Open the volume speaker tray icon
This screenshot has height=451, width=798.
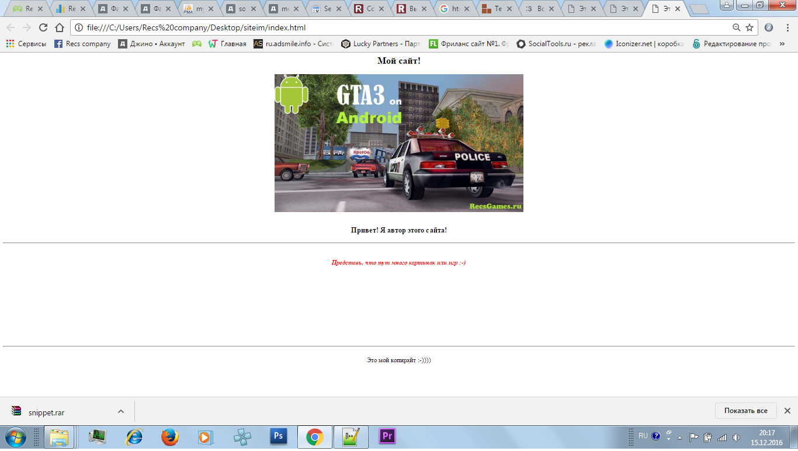point(736,437)
